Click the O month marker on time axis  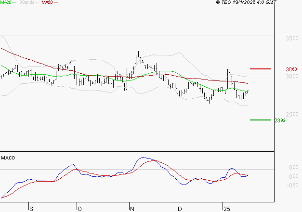click(x=79, y=209)
